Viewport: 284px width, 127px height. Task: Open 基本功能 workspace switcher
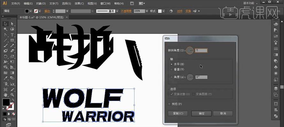[x=251, y=3]
